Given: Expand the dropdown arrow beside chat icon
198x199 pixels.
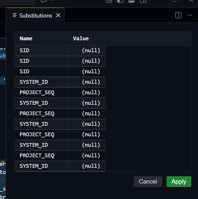Looking at the screenshot, I should pyautogui.click(x=51, y=1).
